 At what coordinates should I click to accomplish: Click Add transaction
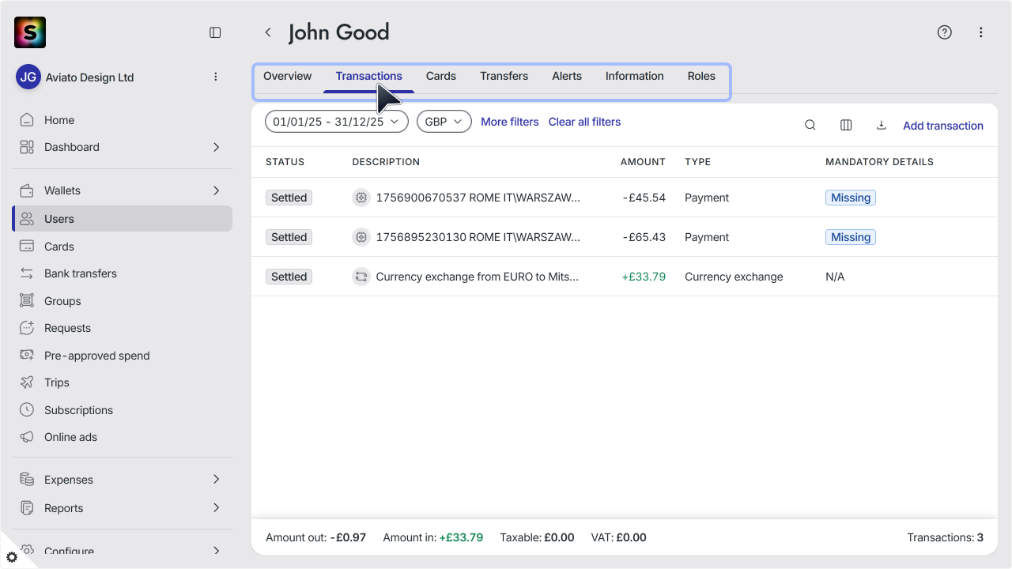(x=943, y=126)
